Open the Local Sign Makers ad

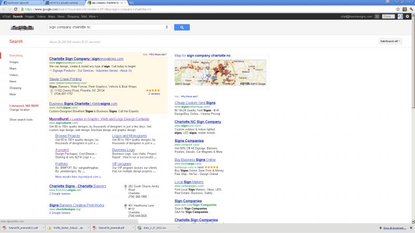(189, 182)
